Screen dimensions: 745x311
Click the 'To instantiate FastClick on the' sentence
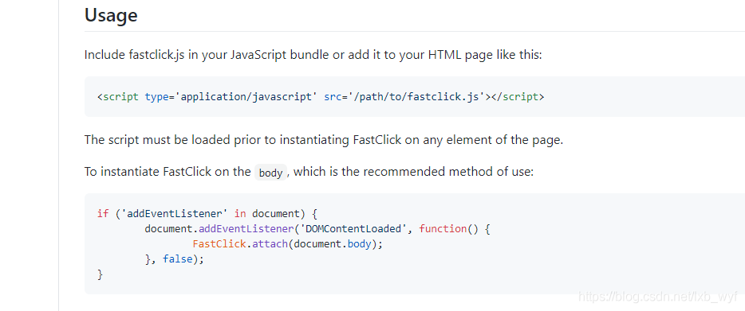309,172
